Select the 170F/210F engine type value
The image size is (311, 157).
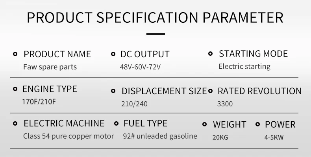tap(38, 102)
